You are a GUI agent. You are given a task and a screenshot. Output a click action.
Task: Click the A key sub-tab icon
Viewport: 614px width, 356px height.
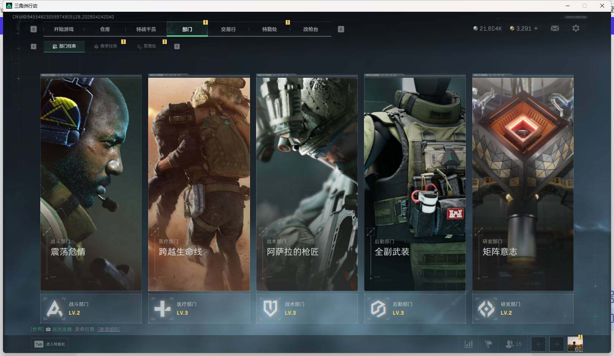pos(33,46)
